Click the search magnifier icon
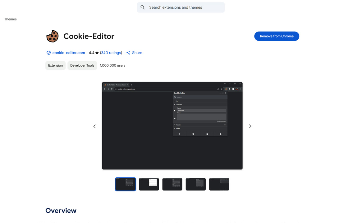Screen dimensions: 348x223 tap(143, 7)
